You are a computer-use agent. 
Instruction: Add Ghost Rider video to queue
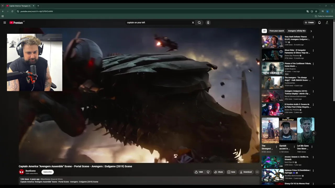(281, 56)
